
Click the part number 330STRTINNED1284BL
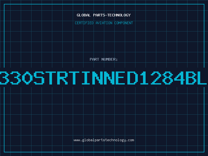tap(103, 78)
